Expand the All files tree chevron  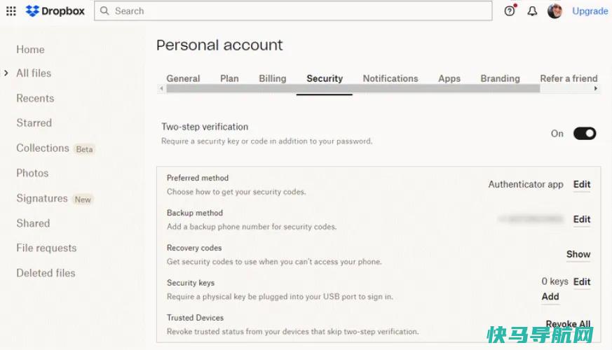(6, 73)
